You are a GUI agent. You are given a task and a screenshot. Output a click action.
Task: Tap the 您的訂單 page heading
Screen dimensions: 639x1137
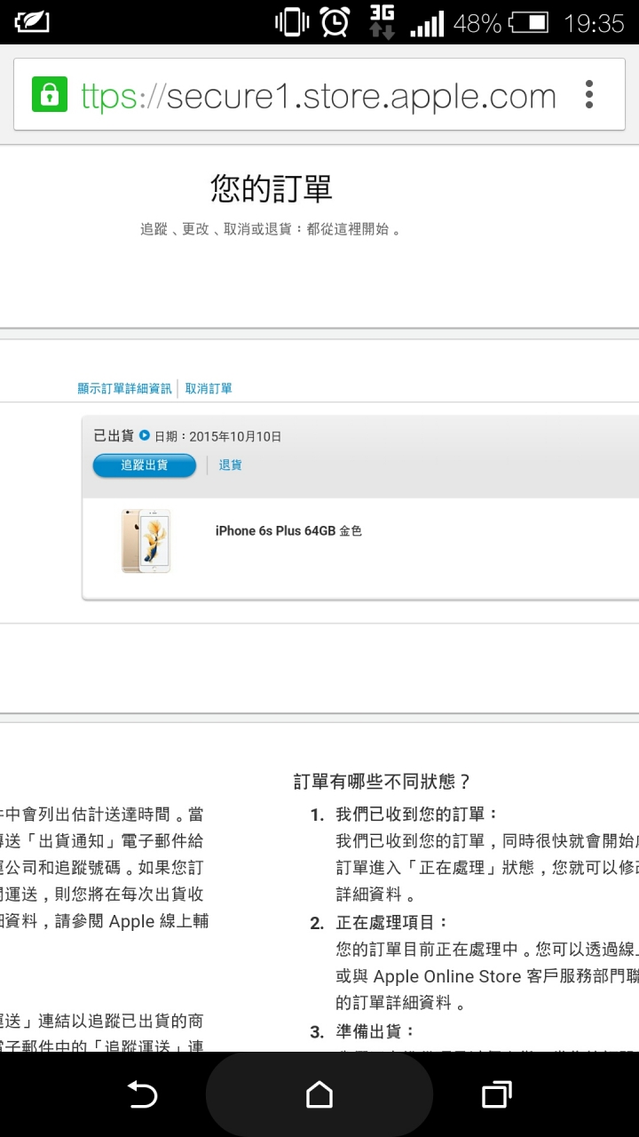tap(272, 188)
